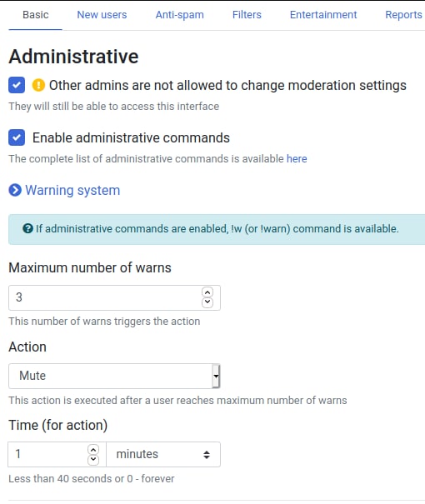The width and height of the screenshot is (425, 504).
Task: Uncheck other admins not allowed checkbox
Action: pyautogui.click(x=17, y=85)
